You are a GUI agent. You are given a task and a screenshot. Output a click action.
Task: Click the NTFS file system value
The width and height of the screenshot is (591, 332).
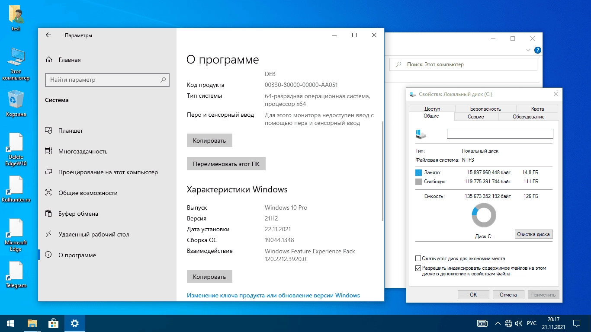pyautogui.click(x=468, y=160)
